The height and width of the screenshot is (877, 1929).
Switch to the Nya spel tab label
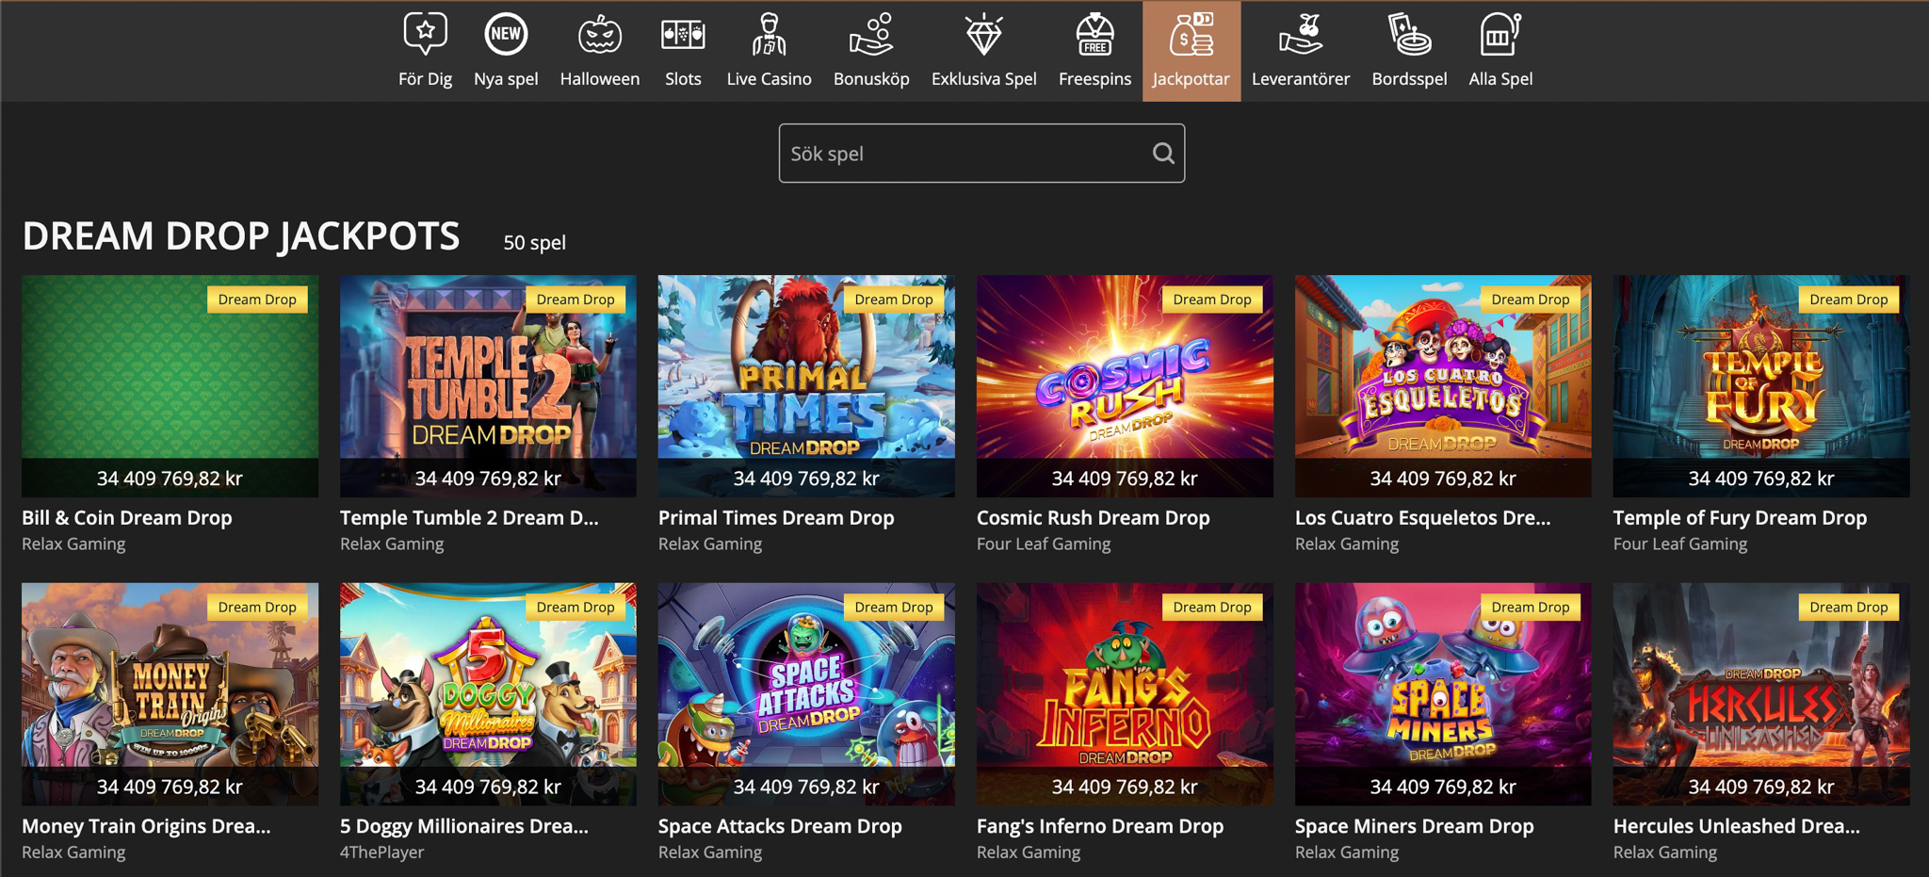[x=506, y=79]
